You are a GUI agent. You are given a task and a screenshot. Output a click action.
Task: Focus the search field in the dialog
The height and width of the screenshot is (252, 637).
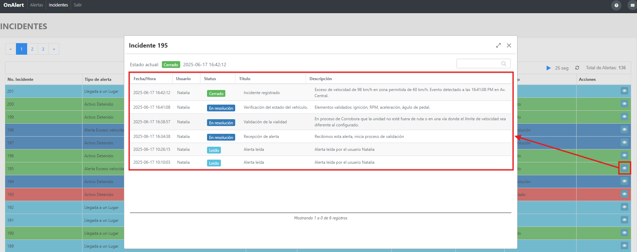tap(483, 64)
